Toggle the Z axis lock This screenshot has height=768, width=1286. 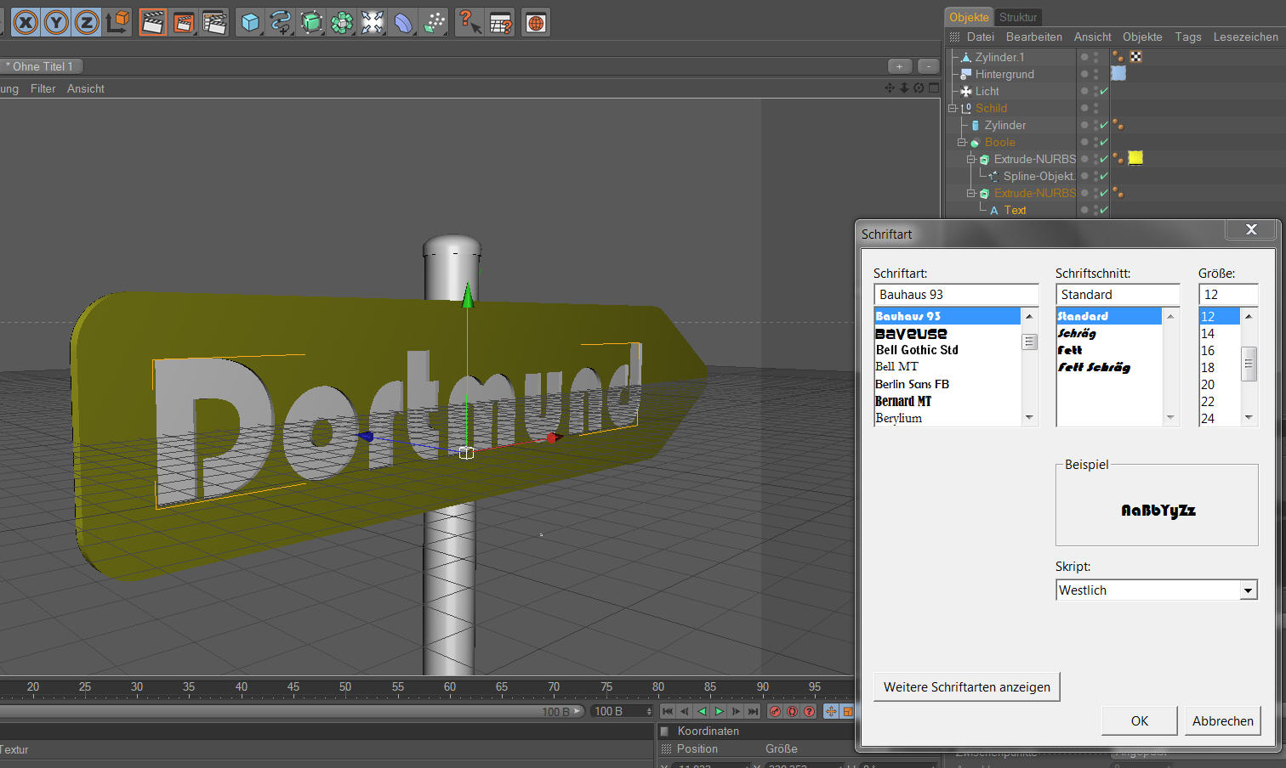pyautogui.click(x=87, y=22)
